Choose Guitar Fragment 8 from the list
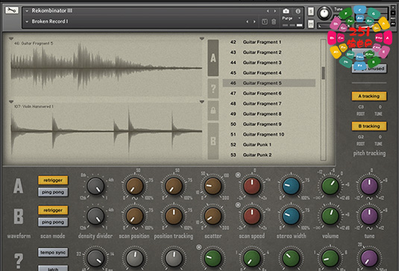Screen dimensions: 399x271 coord(269,113)
